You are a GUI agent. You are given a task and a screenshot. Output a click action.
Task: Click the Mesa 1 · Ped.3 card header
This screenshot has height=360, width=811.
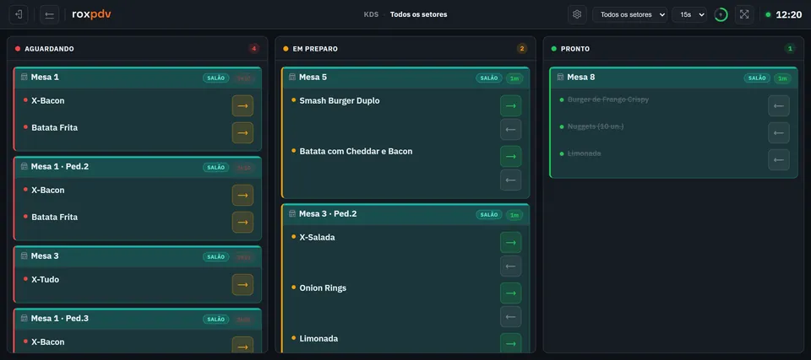138,319
